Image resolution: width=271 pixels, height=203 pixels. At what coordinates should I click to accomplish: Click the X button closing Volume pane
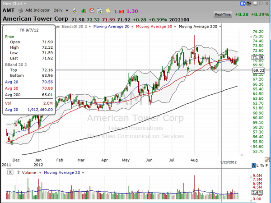10,172
